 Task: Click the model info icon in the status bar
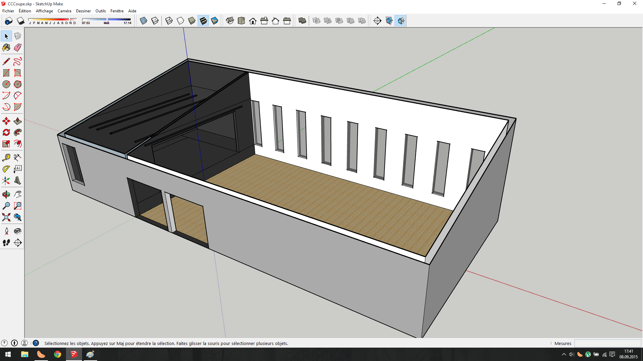click(14, 343)
